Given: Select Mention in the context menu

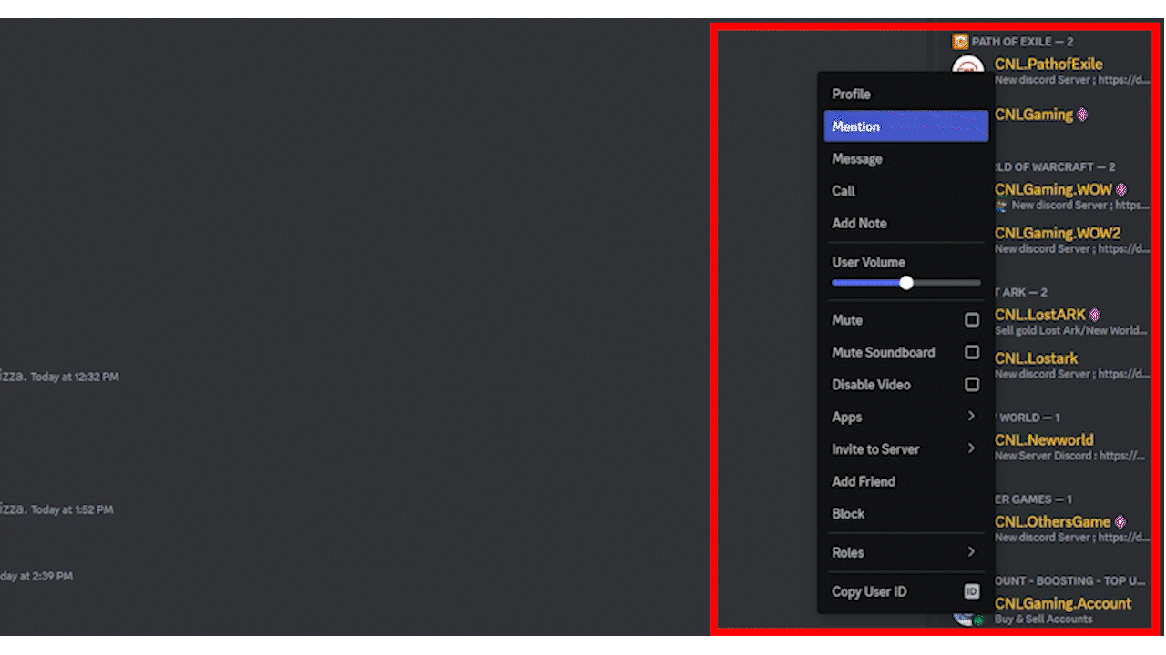Looking at the screenshot, I should pyautogui.click(x=905, y=126).
